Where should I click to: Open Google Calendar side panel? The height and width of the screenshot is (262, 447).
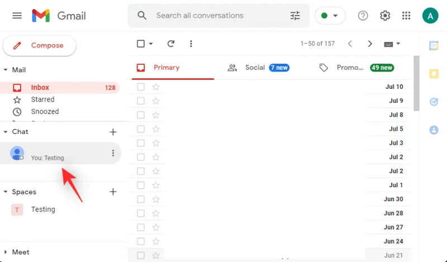pos(434,45)
